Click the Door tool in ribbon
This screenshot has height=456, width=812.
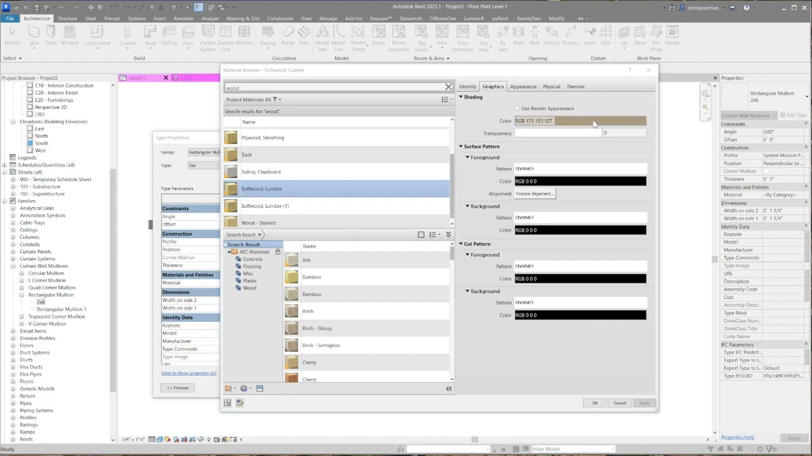coord(51,35)
